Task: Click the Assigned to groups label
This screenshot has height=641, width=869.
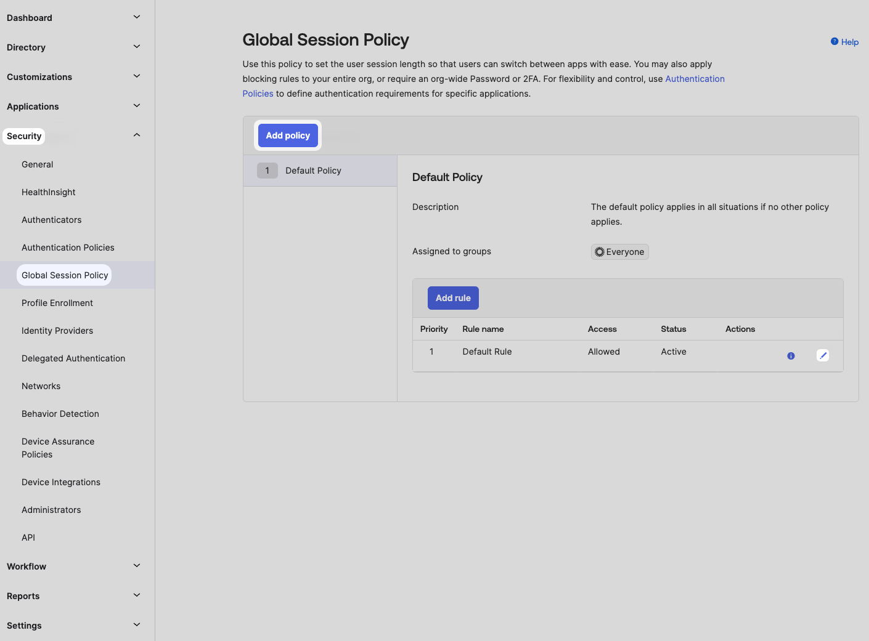Action: tap(452, 251)
